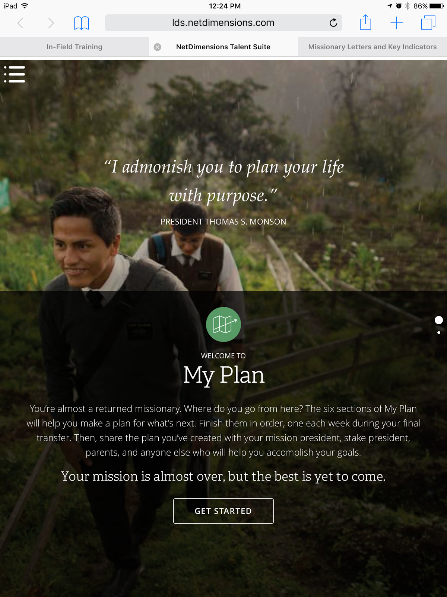Switch to the In-Field Training tab
Viewport: 447px width, 597px height.
(74, 47)
